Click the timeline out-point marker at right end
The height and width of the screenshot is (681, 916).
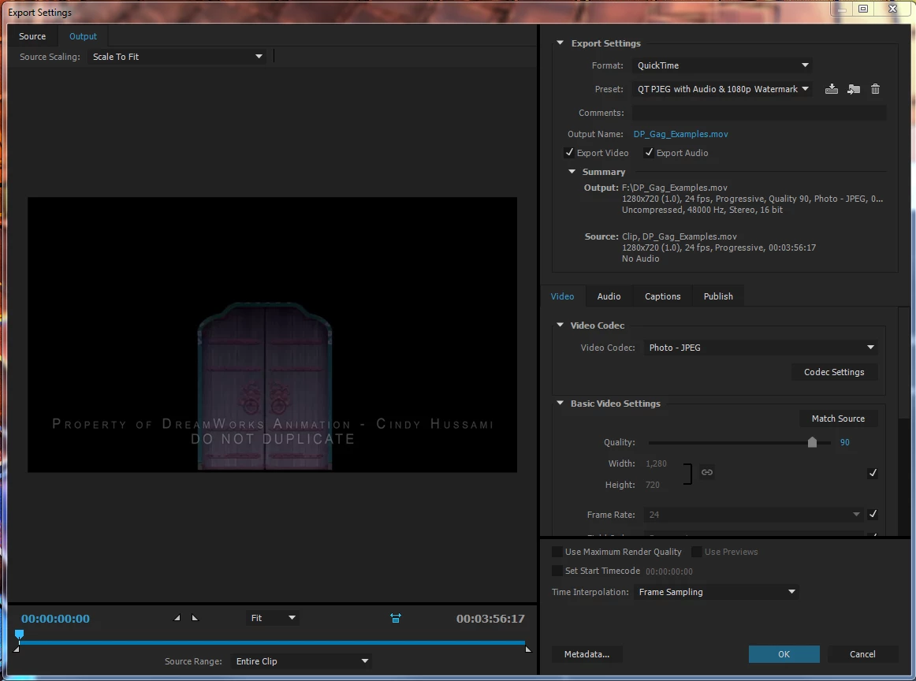pos(528,649)
